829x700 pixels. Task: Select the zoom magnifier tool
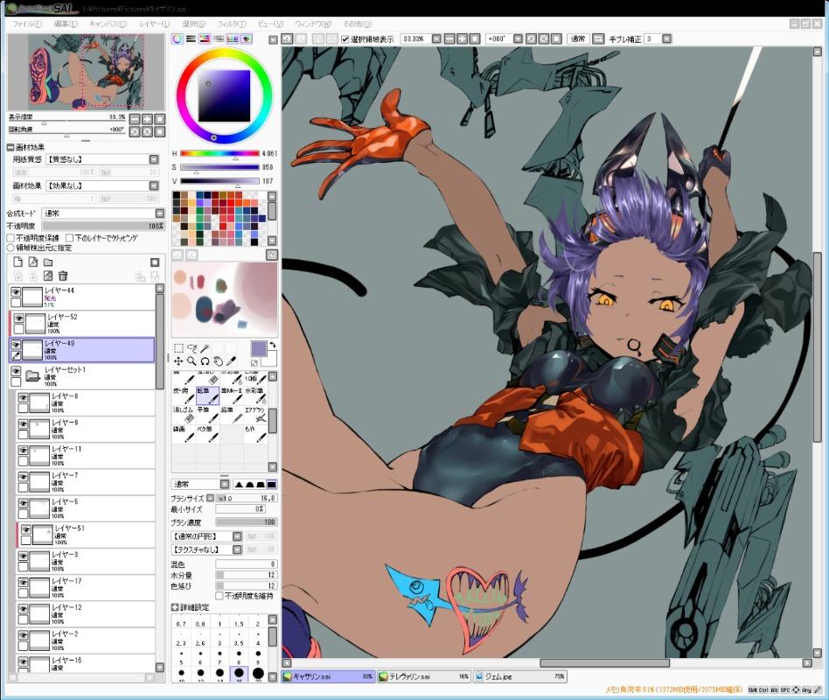192,360
